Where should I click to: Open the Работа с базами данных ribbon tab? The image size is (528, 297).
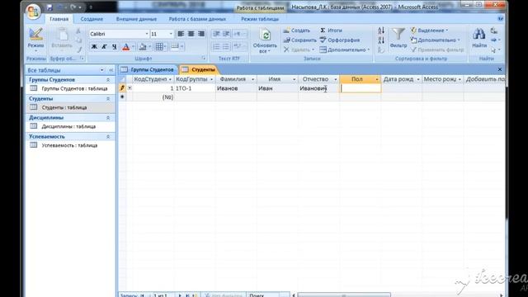pos(197,19)
